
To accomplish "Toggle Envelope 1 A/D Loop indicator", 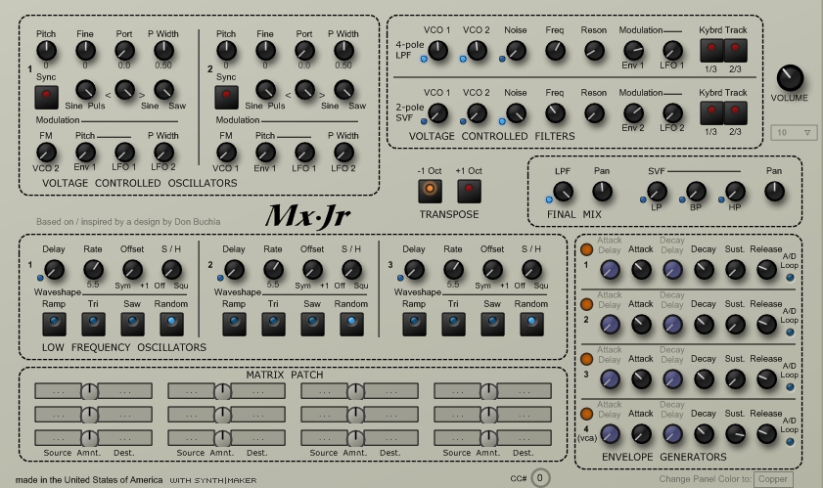I will pyautogui.click(x=790, y=278).
